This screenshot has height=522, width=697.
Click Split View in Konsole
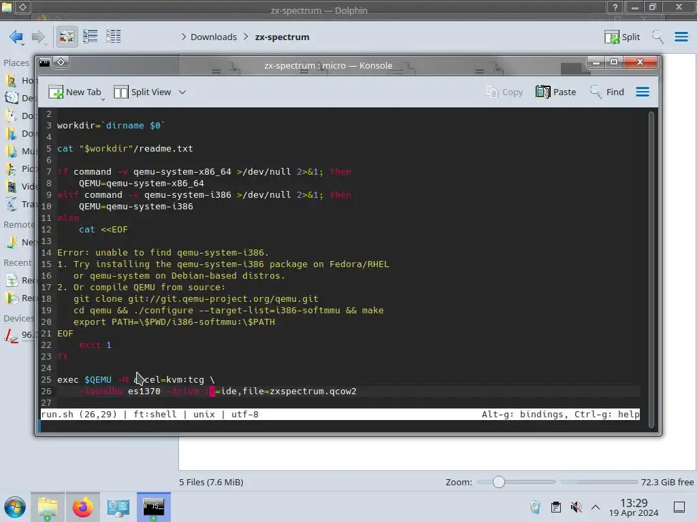143,92
